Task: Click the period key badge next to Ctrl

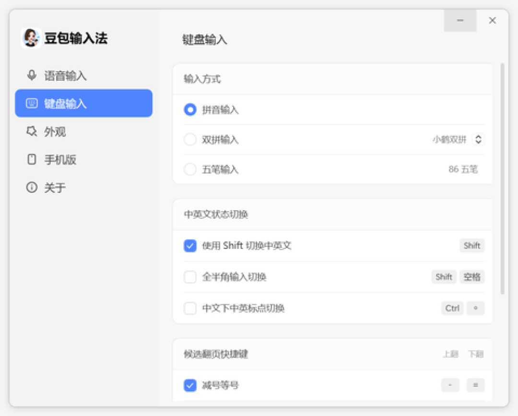Action: click(475, 308)
